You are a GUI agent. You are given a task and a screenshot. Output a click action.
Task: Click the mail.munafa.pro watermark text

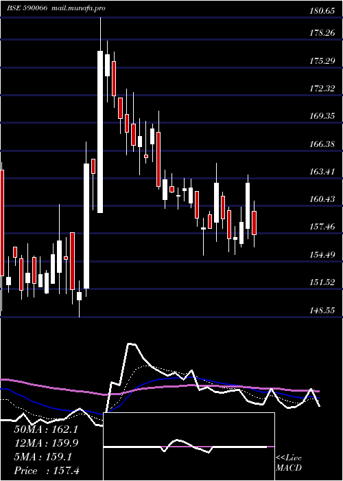[78, 8]
